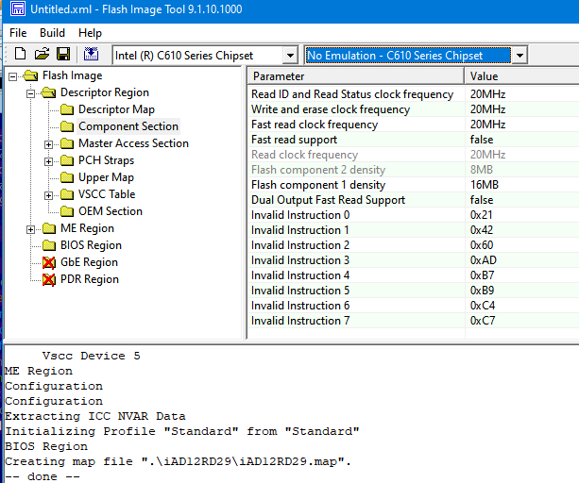Expand the VSCC Table node
This screenshot has height=483, width=579.
48,195
